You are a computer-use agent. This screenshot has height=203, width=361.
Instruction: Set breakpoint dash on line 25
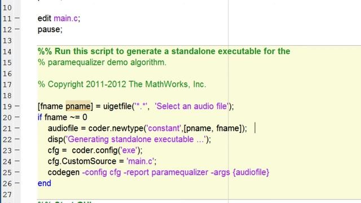pos(17,172)
